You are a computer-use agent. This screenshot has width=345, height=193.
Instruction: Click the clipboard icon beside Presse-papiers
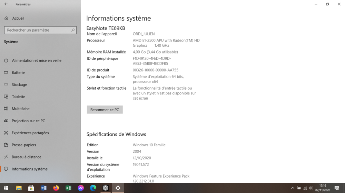[x=6, y=145]
